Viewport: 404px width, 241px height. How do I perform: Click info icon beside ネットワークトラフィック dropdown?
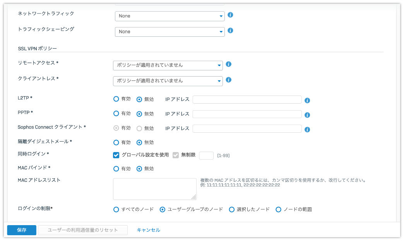point(230,15)
